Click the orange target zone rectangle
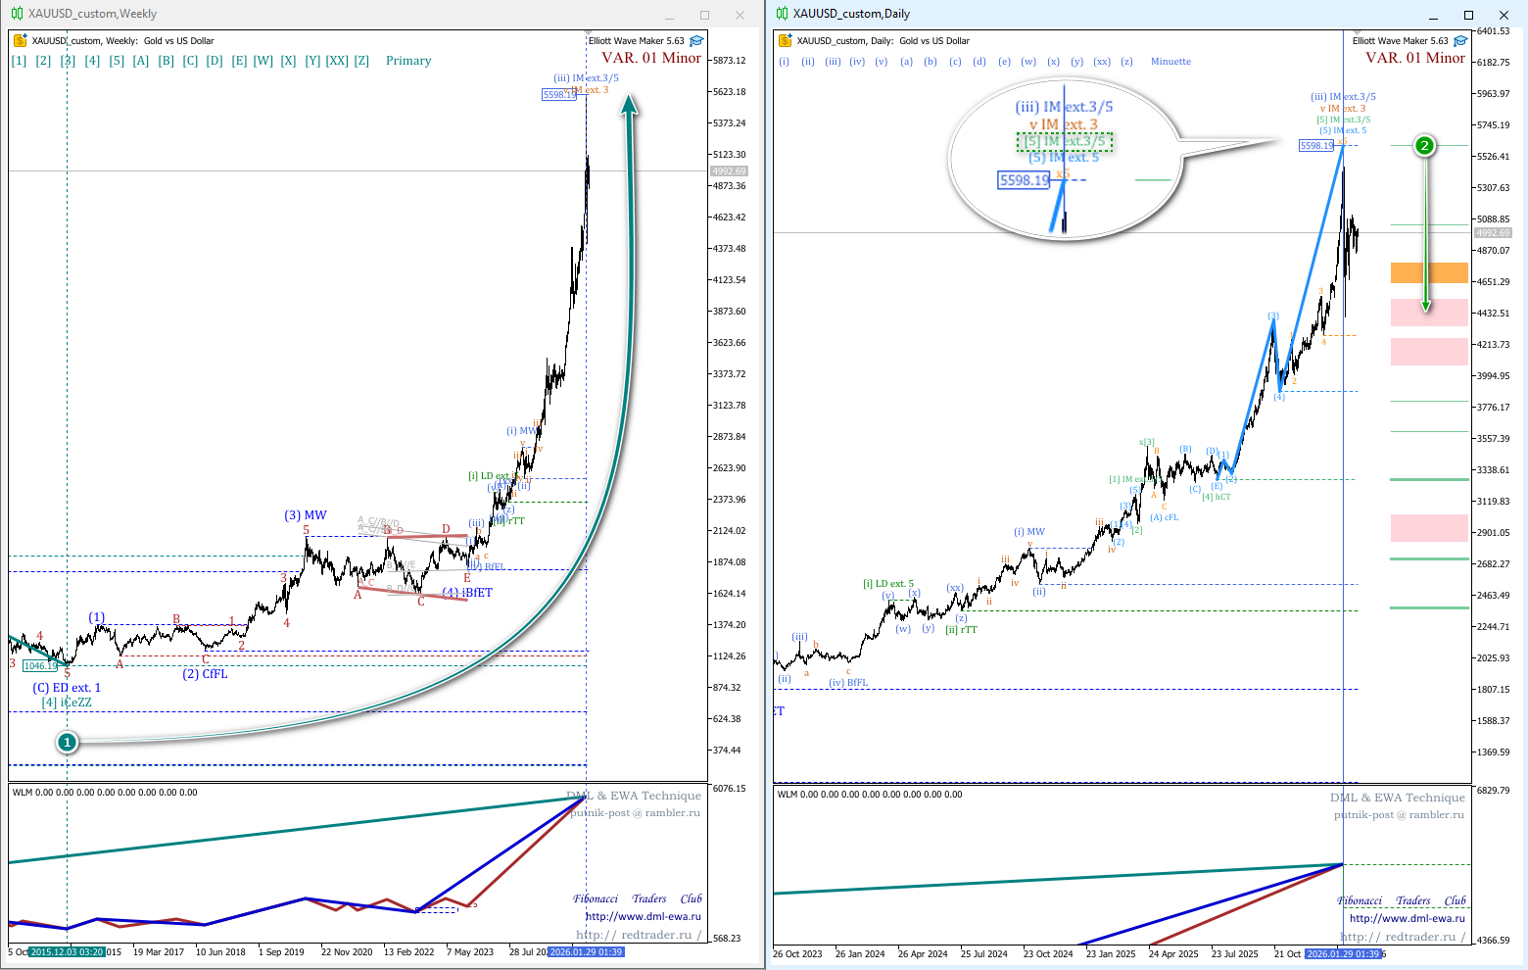This screenshot has width=1528, height=970. tap(1429, 273)
